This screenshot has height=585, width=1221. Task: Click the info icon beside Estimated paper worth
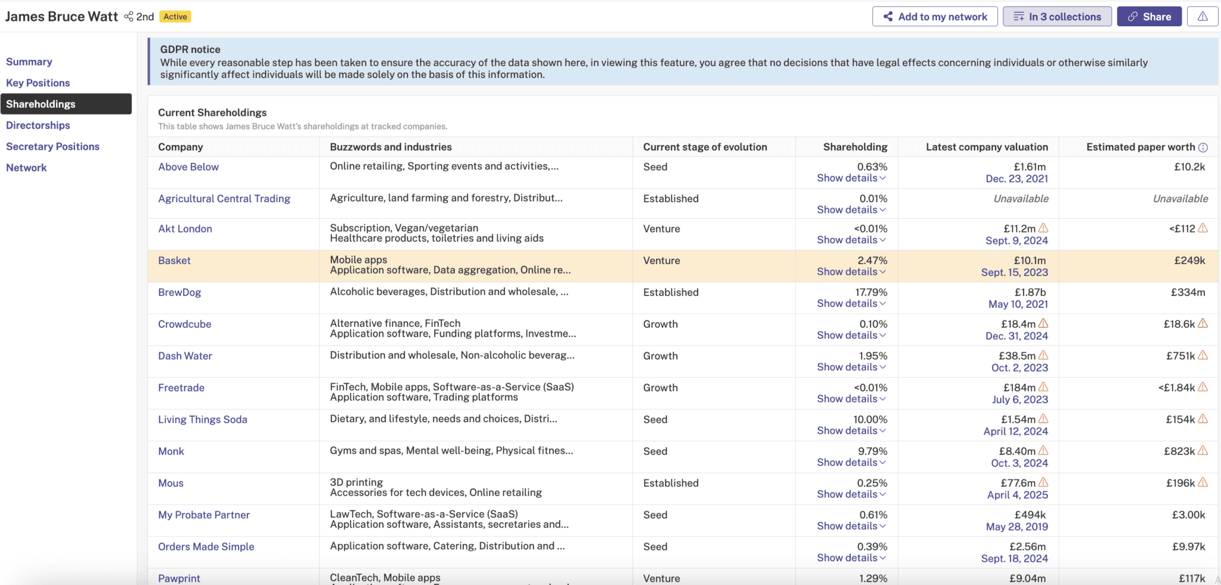[x=1203, y=147]
